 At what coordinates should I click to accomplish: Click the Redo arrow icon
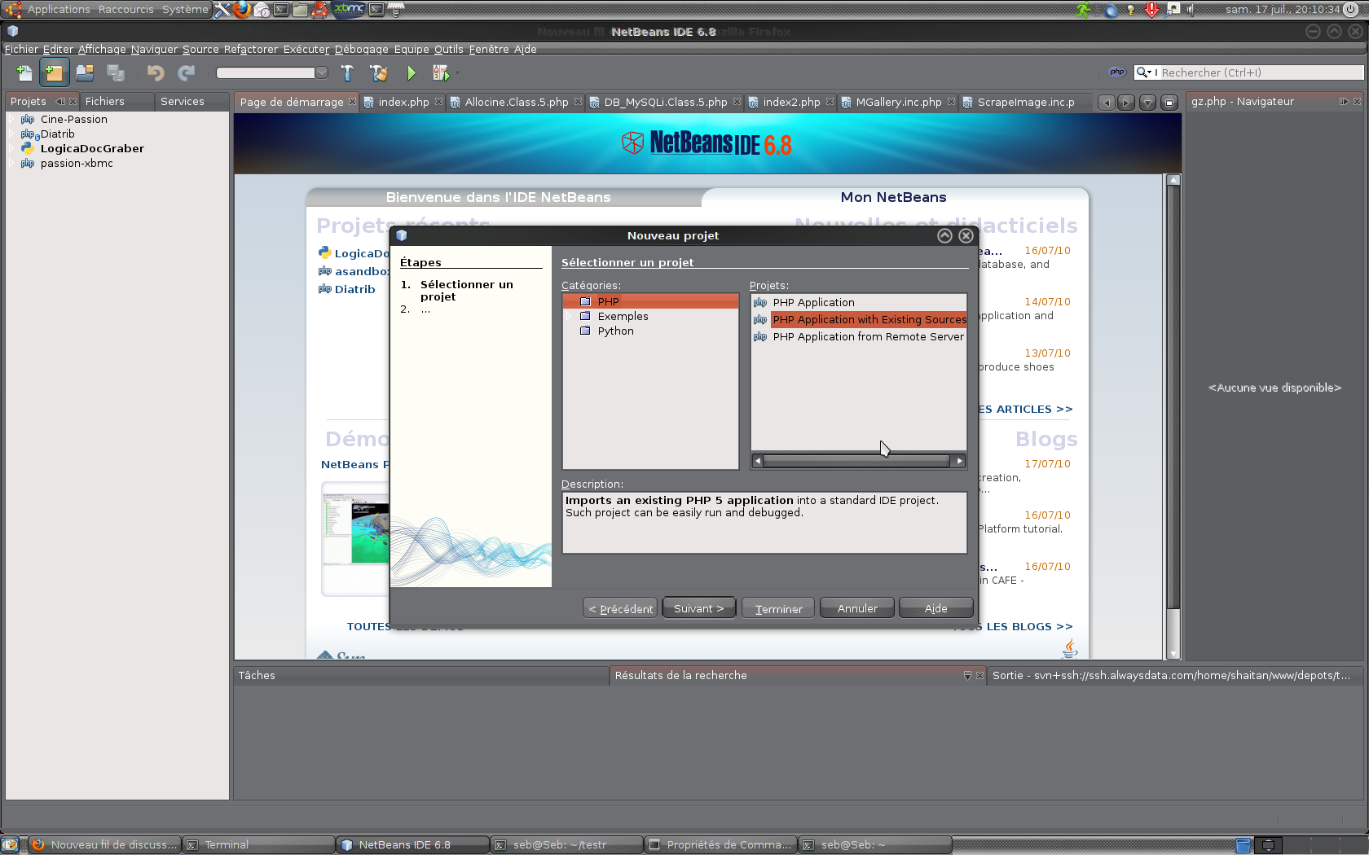[x=187, y=73]
